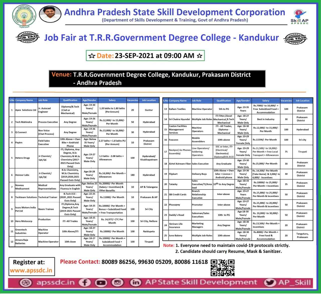Click the QR code near contact numbers
The image size is (321, 294).
(x=222, y=267)
